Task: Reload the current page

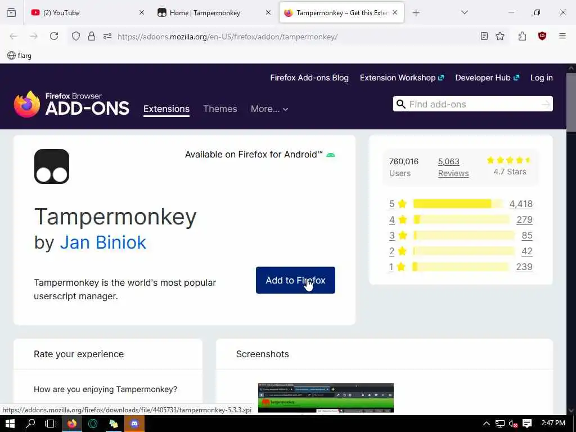Action: coord(54,36)
